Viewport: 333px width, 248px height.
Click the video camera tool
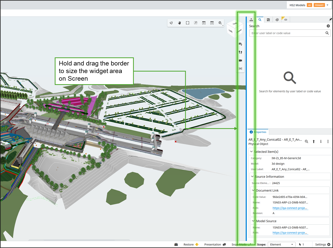point(240,60)
